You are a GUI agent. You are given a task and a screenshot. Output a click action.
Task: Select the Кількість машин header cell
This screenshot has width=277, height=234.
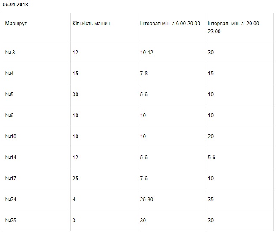tap(91, 24)
